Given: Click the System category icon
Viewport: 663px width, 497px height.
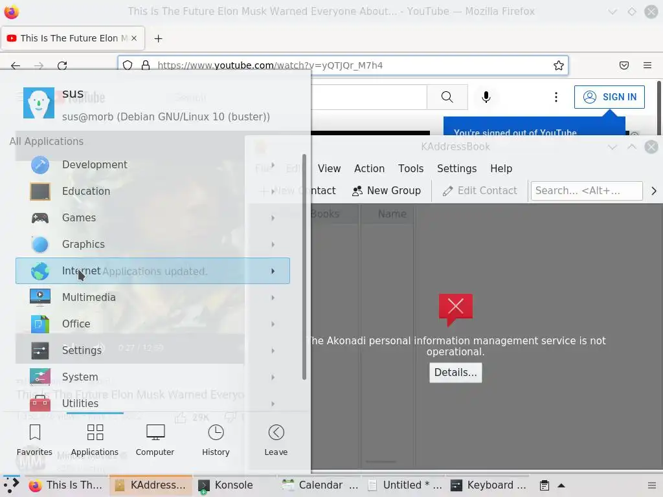Looking at the screenshot, I should click(x=40, y=377).
